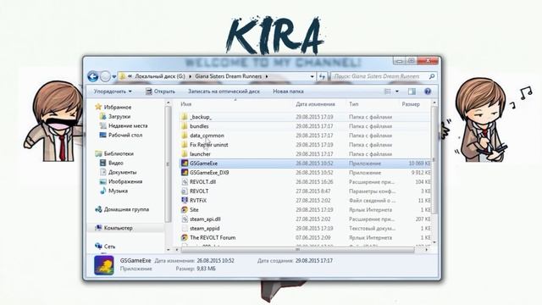
Task: Open address bar history dropdown arrow
Action: [312, 76]
